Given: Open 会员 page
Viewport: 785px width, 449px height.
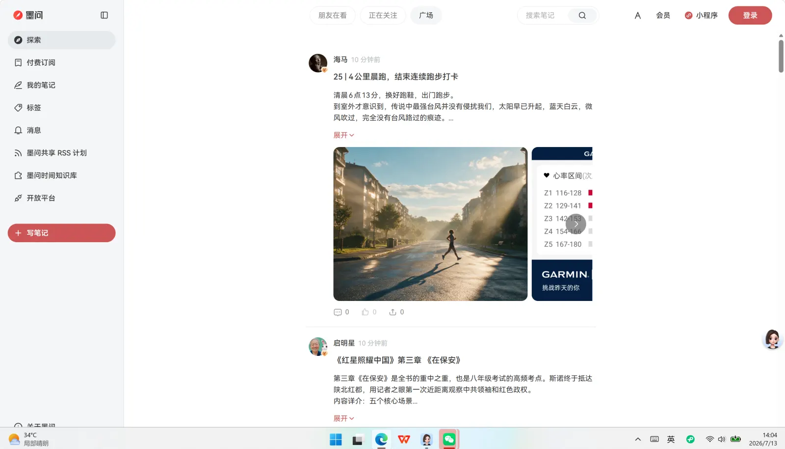Looking at the screenshot, I should point(663,15).
